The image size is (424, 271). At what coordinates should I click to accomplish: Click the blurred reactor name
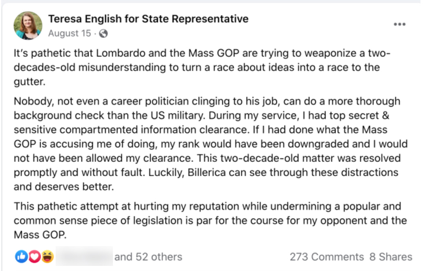(x=84, y=257)
